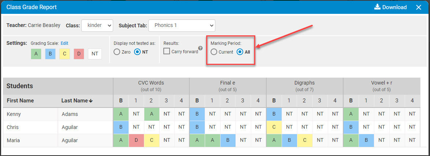Enable the Carry forward checkbox

(x=167, y=51)
